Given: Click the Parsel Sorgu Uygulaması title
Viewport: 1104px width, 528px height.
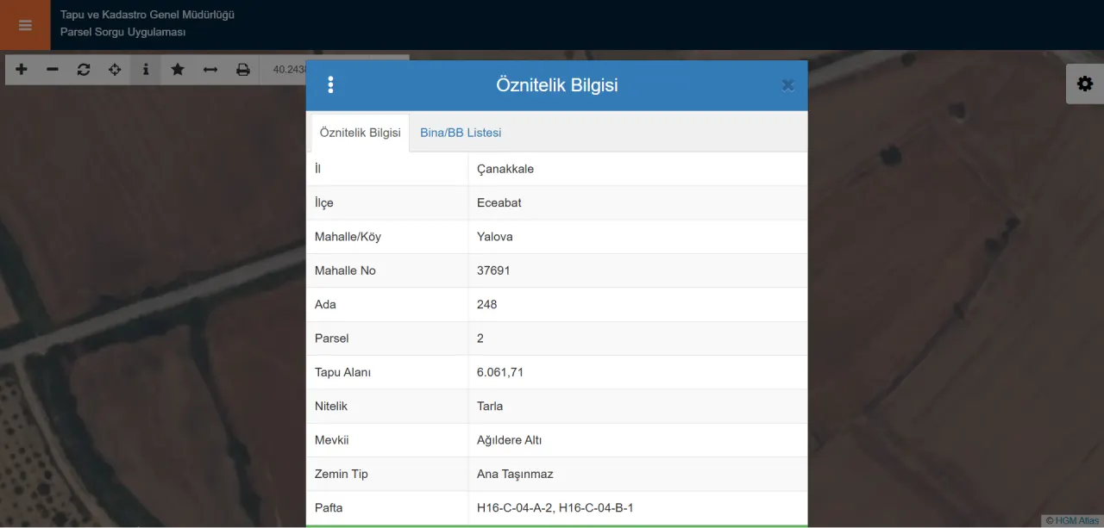Looking at the screenshot, I should pyautogui.click(x=123, y=32).
